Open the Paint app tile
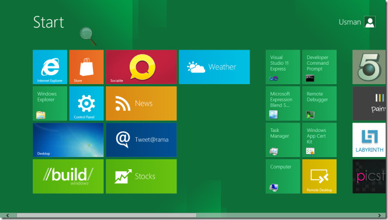Image resolution: width=388 pixels, height=220 pixels. [x=369, y=103]
